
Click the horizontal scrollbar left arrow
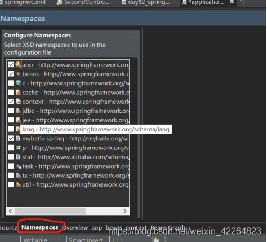[x=10, y=211]
